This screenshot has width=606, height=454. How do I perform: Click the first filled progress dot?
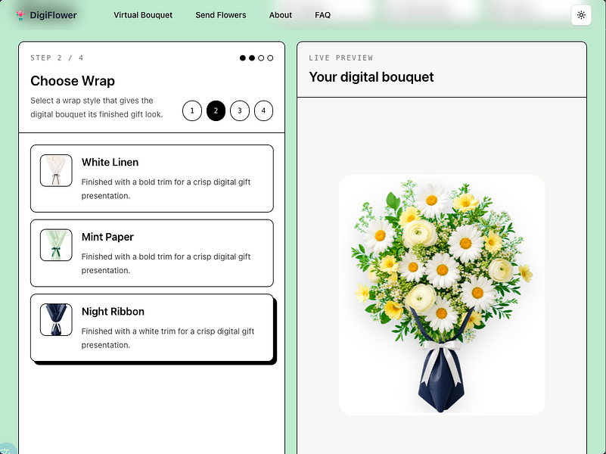(243, 58)
